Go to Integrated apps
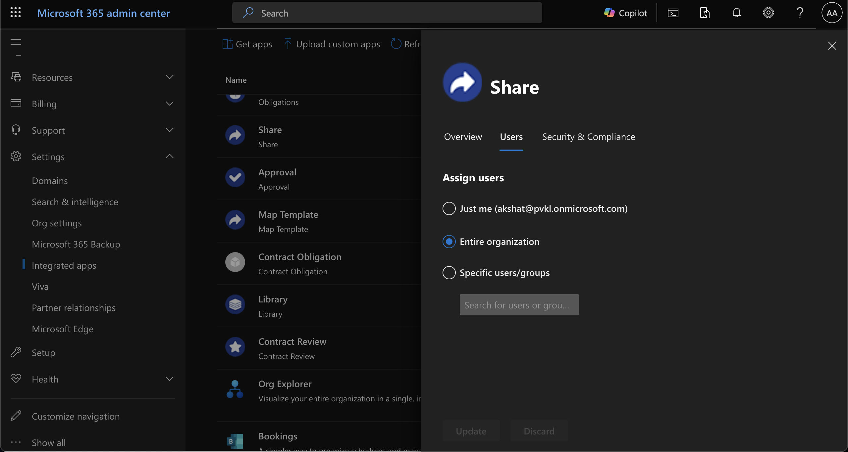This screenshot has height=452, width=848. (64, 266)
